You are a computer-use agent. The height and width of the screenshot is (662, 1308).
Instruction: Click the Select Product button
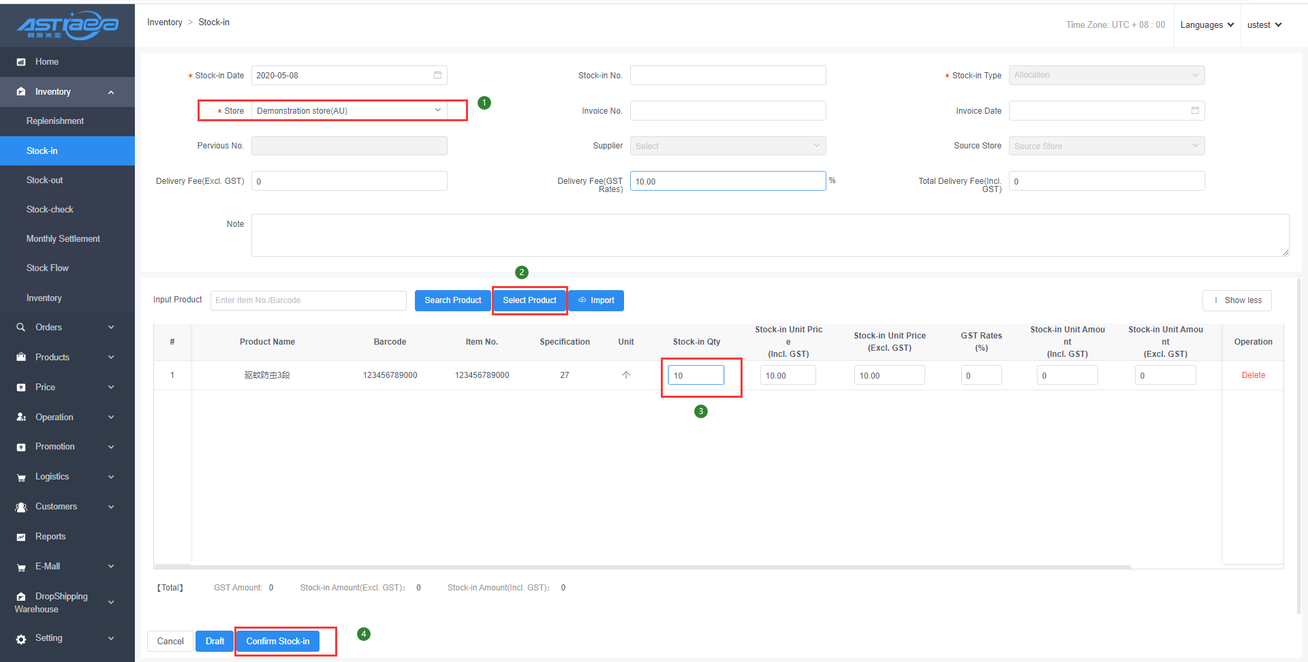(529, 300)
